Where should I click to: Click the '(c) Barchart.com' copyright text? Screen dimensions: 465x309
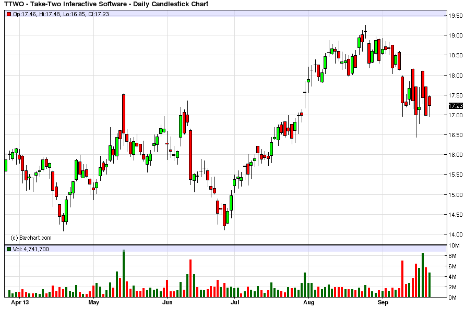(x=31, y=238)
